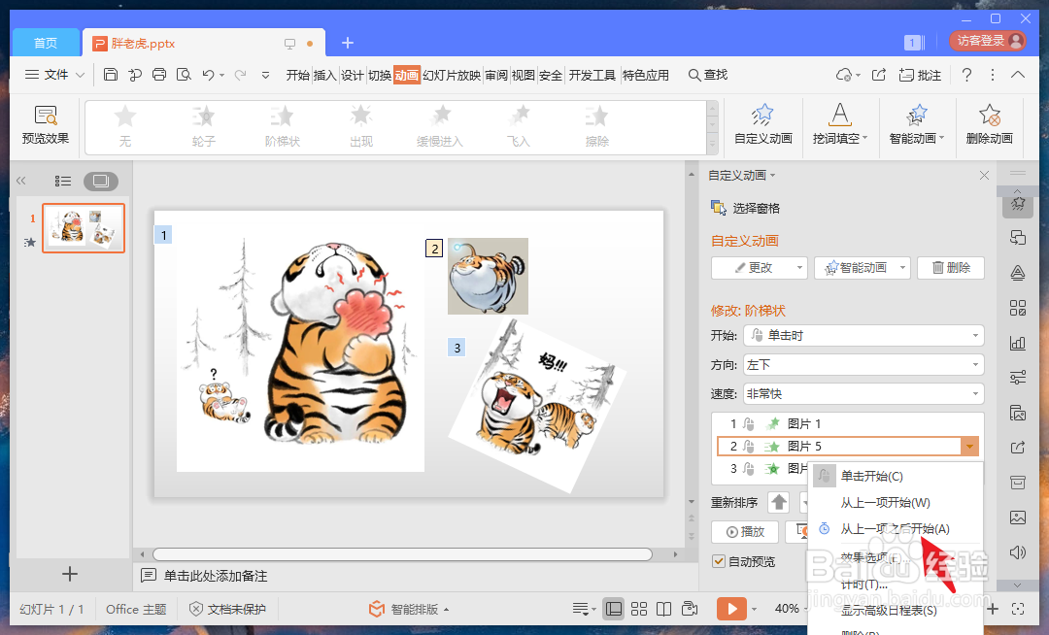Open the Insert (插入) ribbon tab
Screen dimensions: 1049x635
324,75
